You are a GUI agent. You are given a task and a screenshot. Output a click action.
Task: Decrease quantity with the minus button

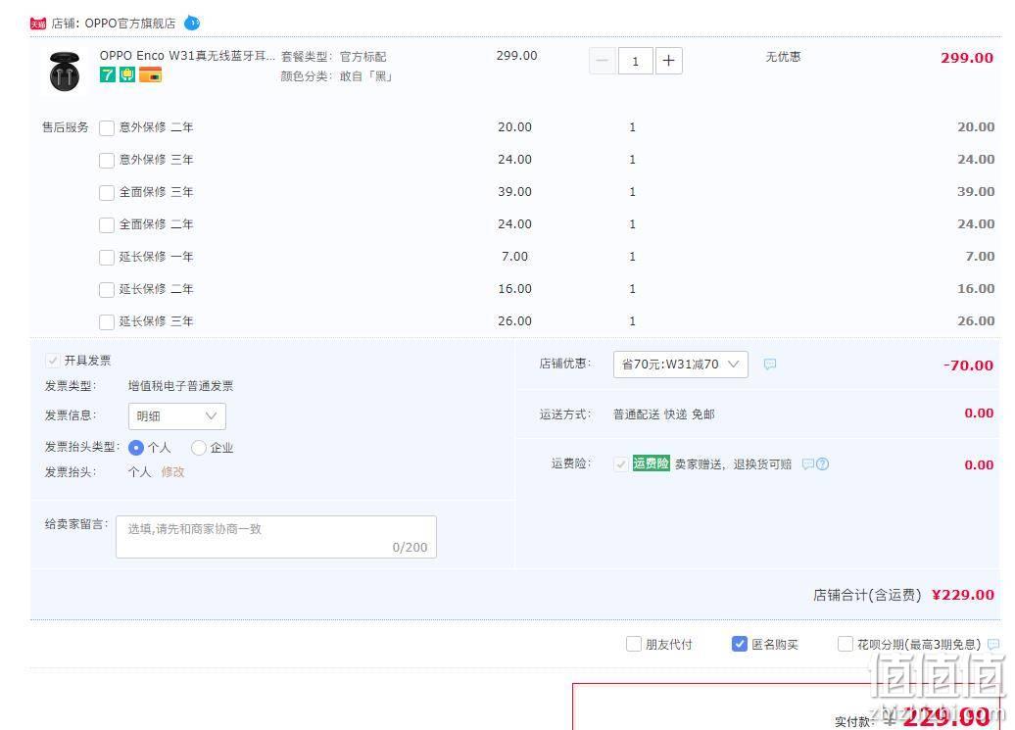point(602,61)
